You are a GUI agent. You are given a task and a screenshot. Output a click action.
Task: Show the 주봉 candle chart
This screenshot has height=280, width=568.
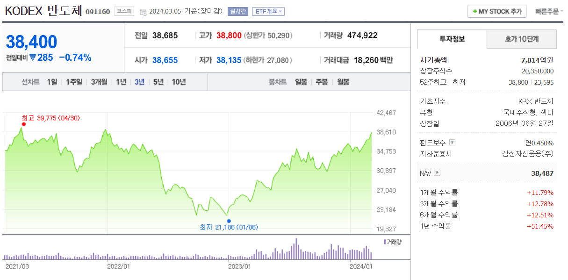click(322, 82)
